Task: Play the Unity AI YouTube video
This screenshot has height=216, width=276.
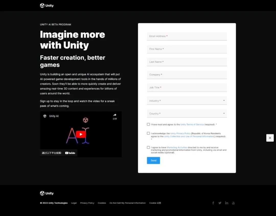Action: 81,134
